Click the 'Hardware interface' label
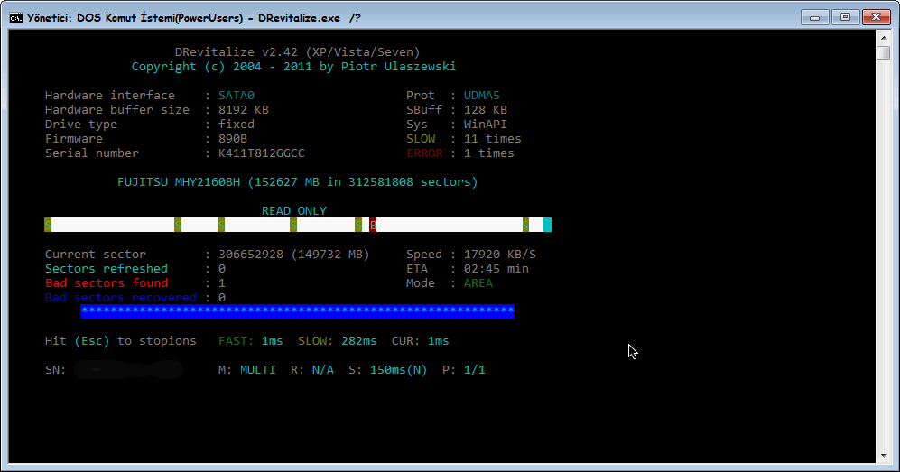900x472 pixels. point(109,95)
